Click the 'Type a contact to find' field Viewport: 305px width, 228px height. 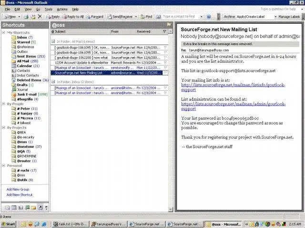[181, 17]
